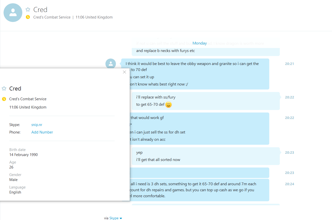Click the message 'i'll get that all sorted now'
Viewport: 332px width, 220px height.
(158, 159)
